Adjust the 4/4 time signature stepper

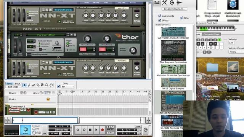point(71,133)
